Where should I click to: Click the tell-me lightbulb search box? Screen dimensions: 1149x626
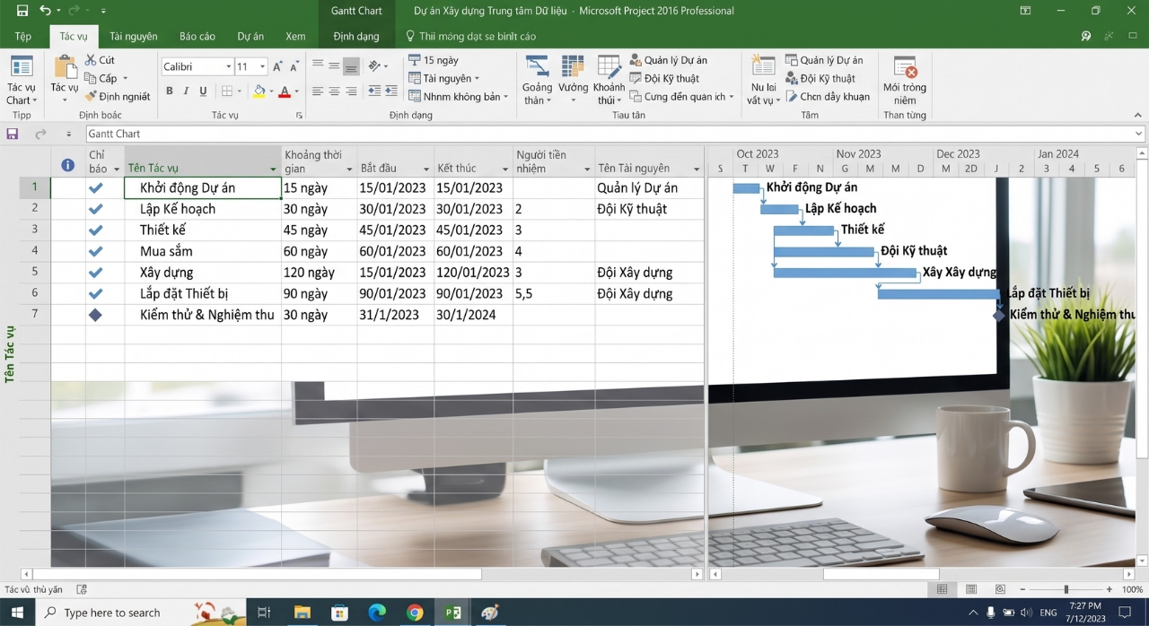471,37
